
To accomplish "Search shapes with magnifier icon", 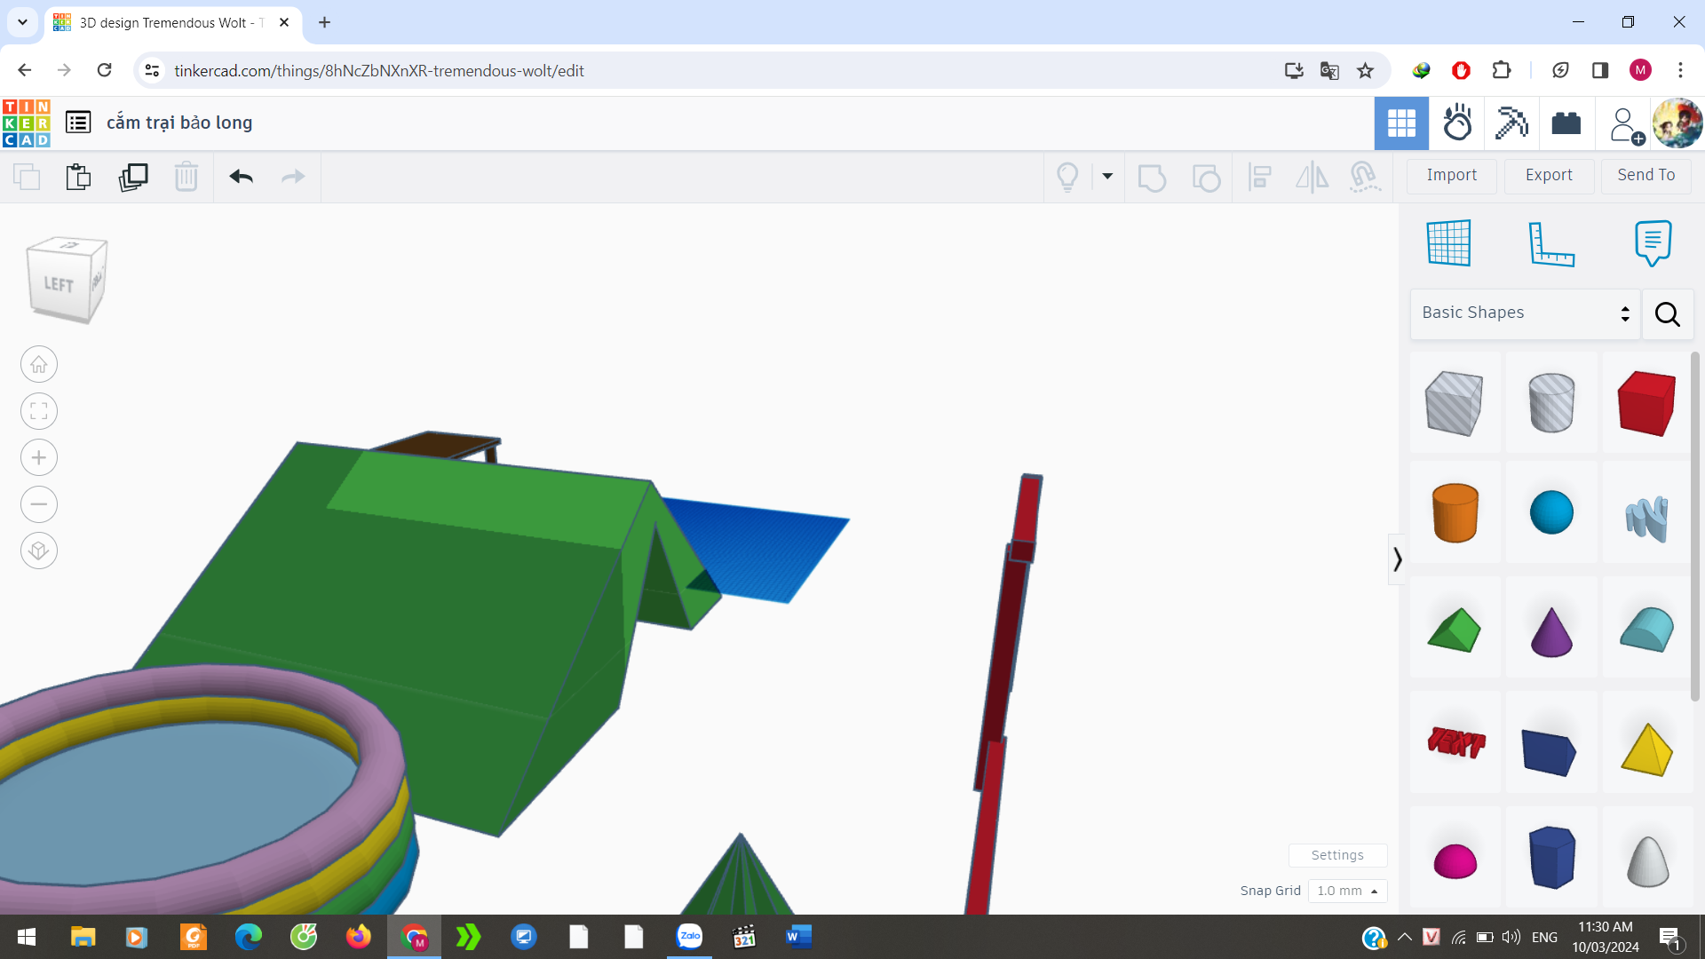I will [1667, 314].
